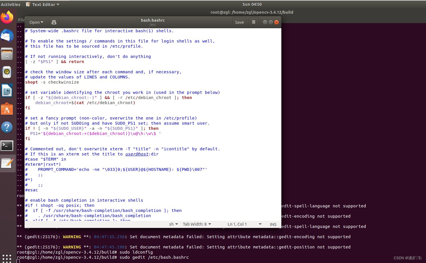Open gedit hamburger menu
Image resolution: width=426 pixels, height=263 pixels.
pyautogui.click(x=253, y=22)
